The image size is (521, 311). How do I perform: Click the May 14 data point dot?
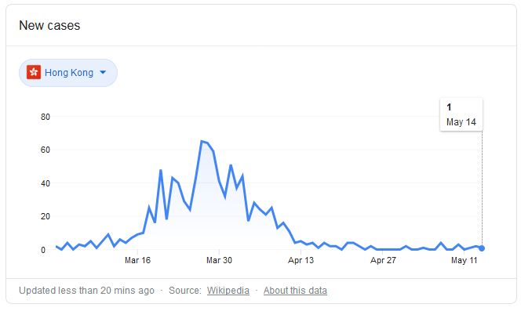click(482, 248)
